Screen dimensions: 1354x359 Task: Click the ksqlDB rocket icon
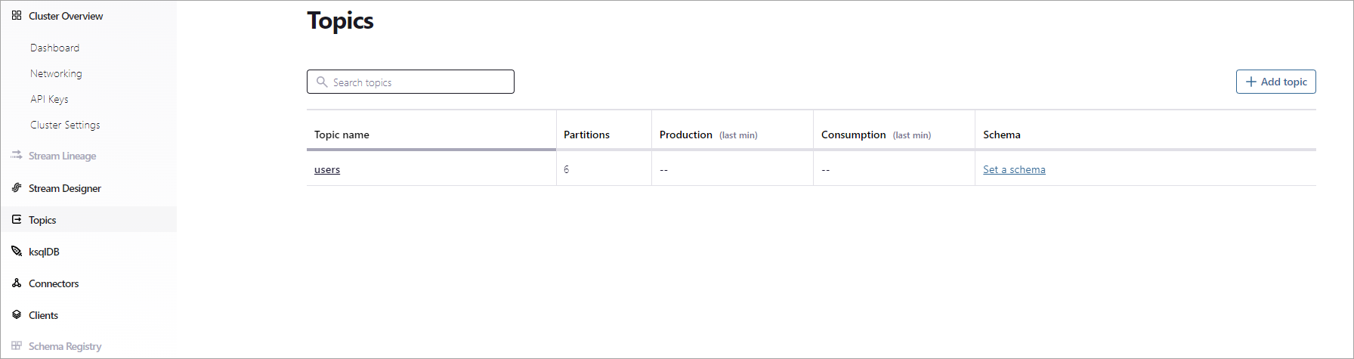(x=17, y=251)
